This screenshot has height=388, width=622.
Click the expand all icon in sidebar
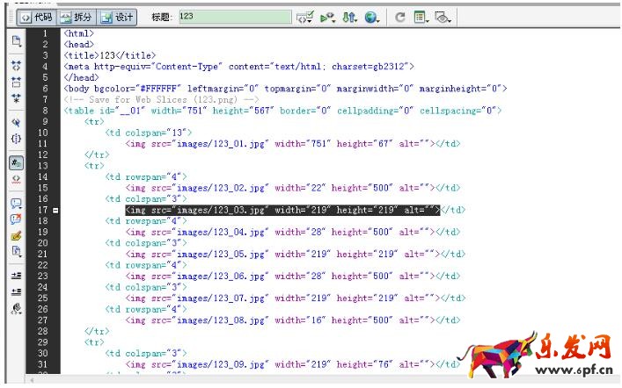point(16,97)
